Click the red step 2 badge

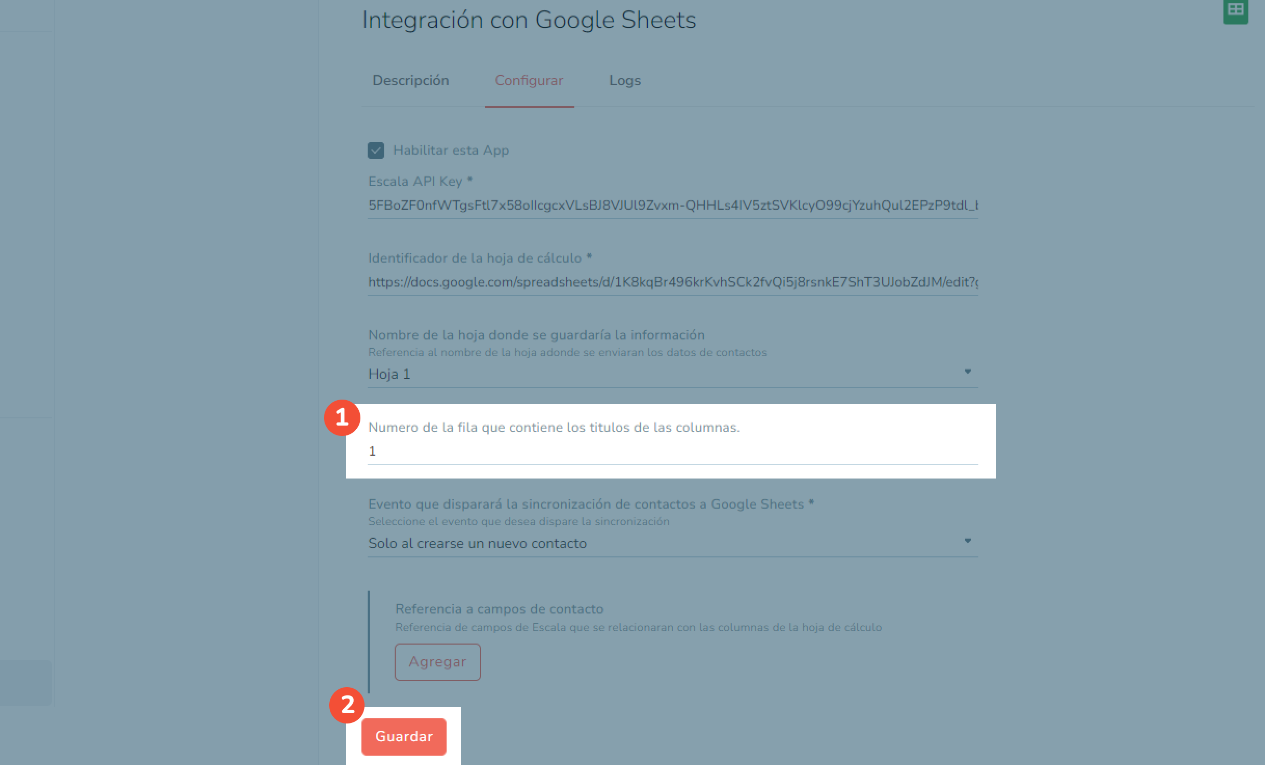[x=347, y=705]
